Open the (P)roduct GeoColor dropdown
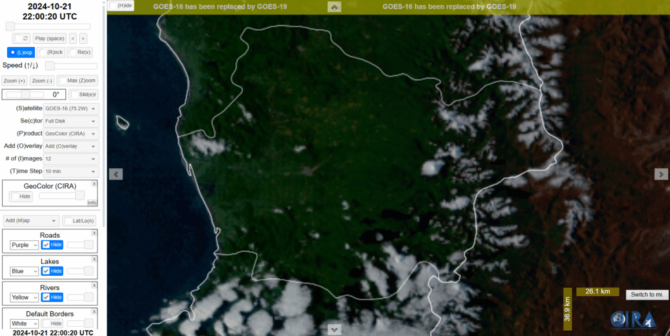670x336 pixels. click(71, 134)
